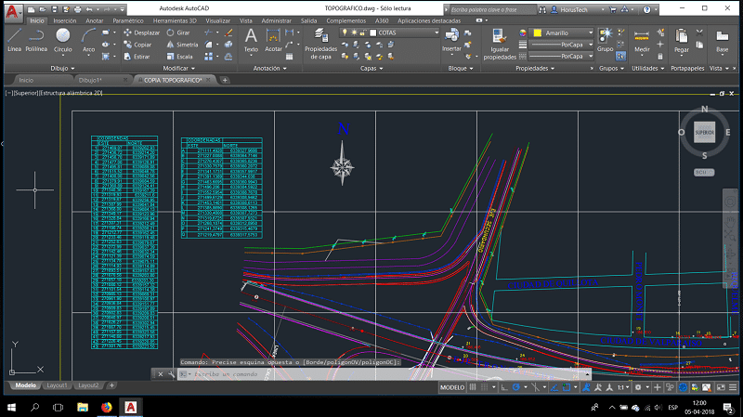Image resolution: width=743 pixels, height=417 pixels.
Task: Click the Copiar tool in Modificar panel
Action: [137, 45]
